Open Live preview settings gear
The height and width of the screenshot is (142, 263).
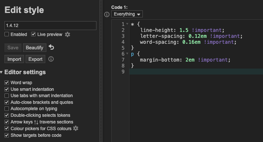(68, 34)
